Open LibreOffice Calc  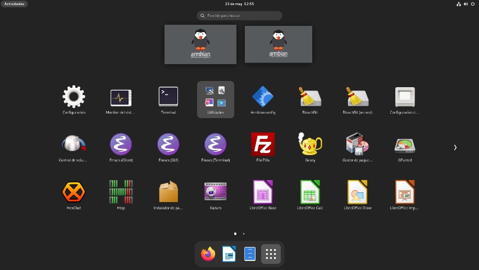[x=310, y=195]
